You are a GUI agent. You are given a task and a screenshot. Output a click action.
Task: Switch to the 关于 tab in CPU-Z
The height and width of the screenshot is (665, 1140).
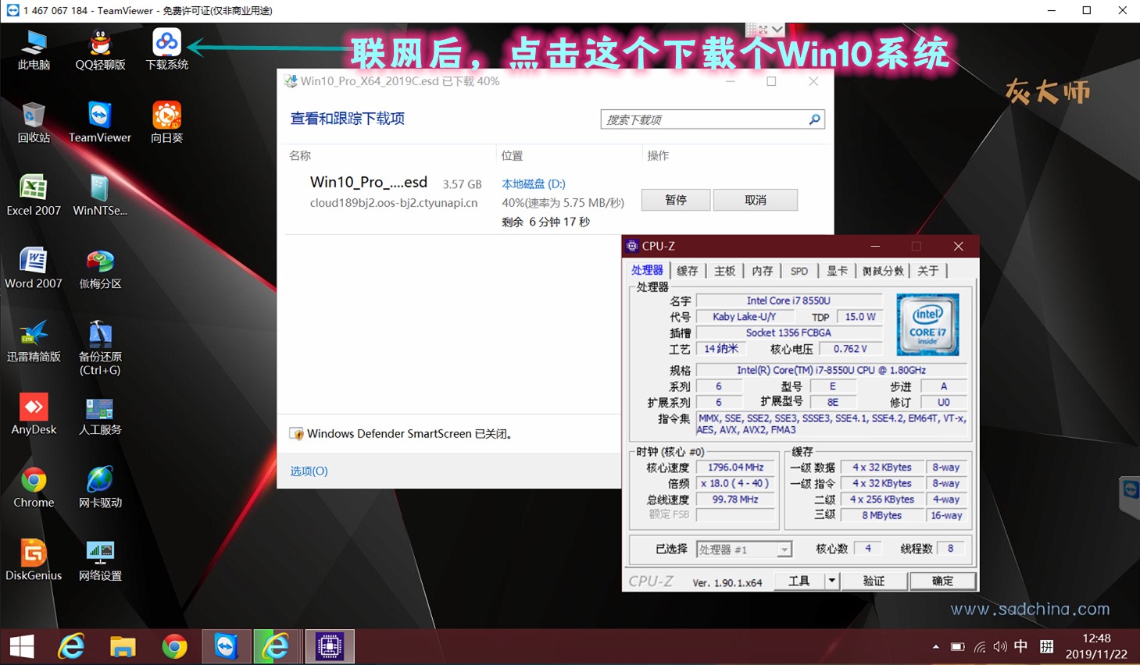pos(928,271)
